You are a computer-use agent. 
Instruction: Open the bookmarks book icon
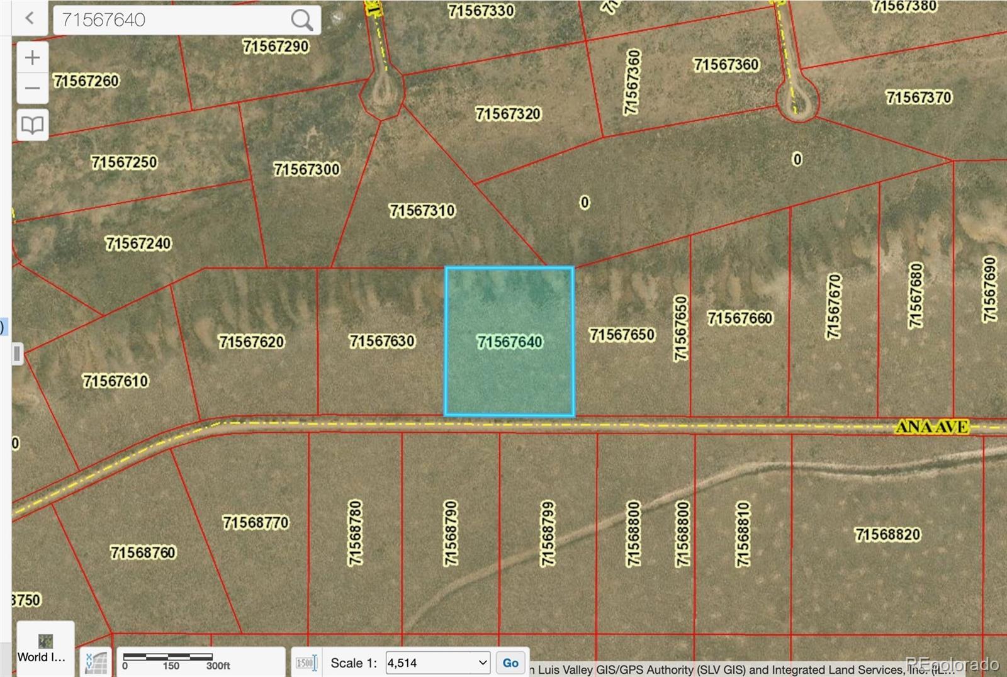pos(32,125)
